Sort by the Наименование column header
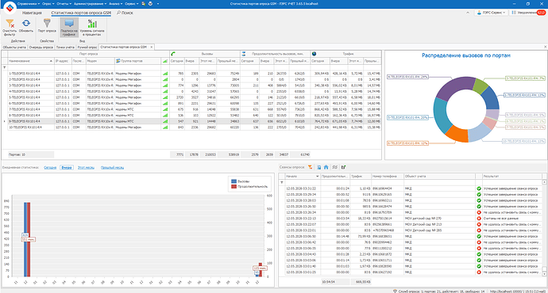This screenshot has height=293, width=548. click(31, 61)
